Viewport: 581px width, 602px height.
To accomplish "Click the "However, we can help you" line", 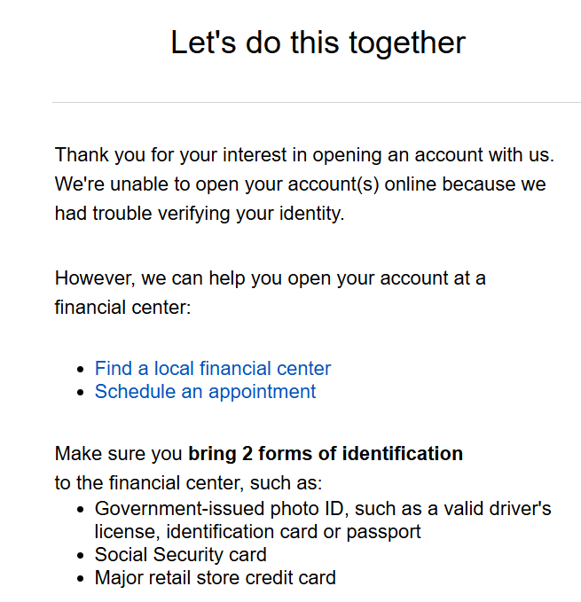I will pos(270,278).
